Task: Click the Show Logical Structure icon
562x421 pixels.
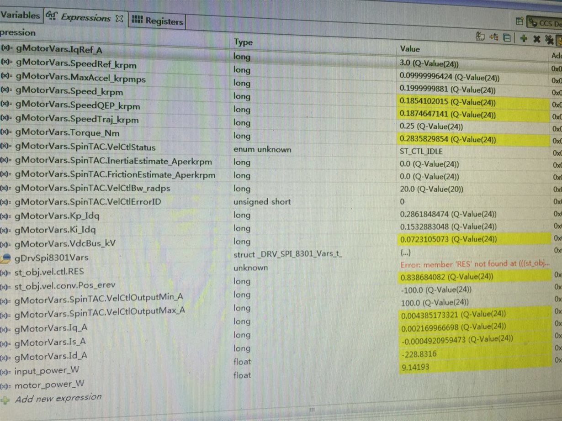Action: [493, 38]
